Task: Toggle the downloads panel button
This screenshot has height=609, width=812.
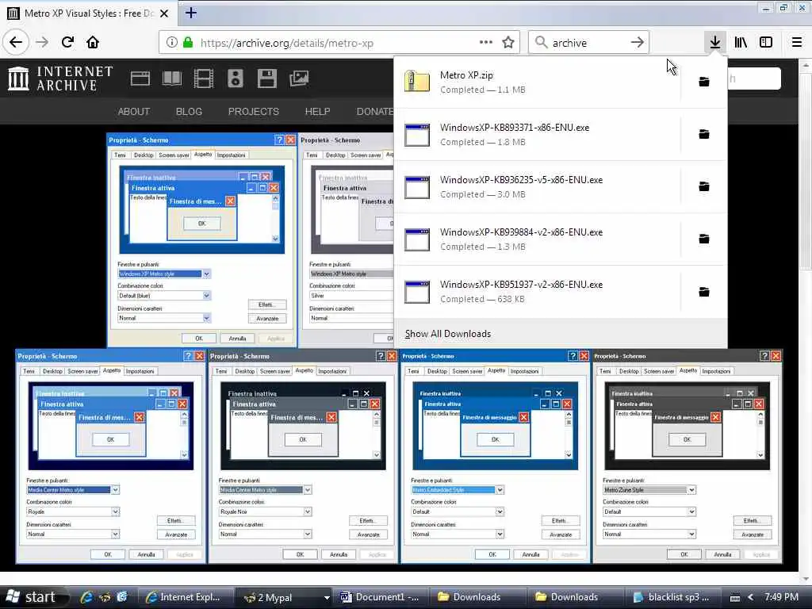Action: [x=715, y=43]
